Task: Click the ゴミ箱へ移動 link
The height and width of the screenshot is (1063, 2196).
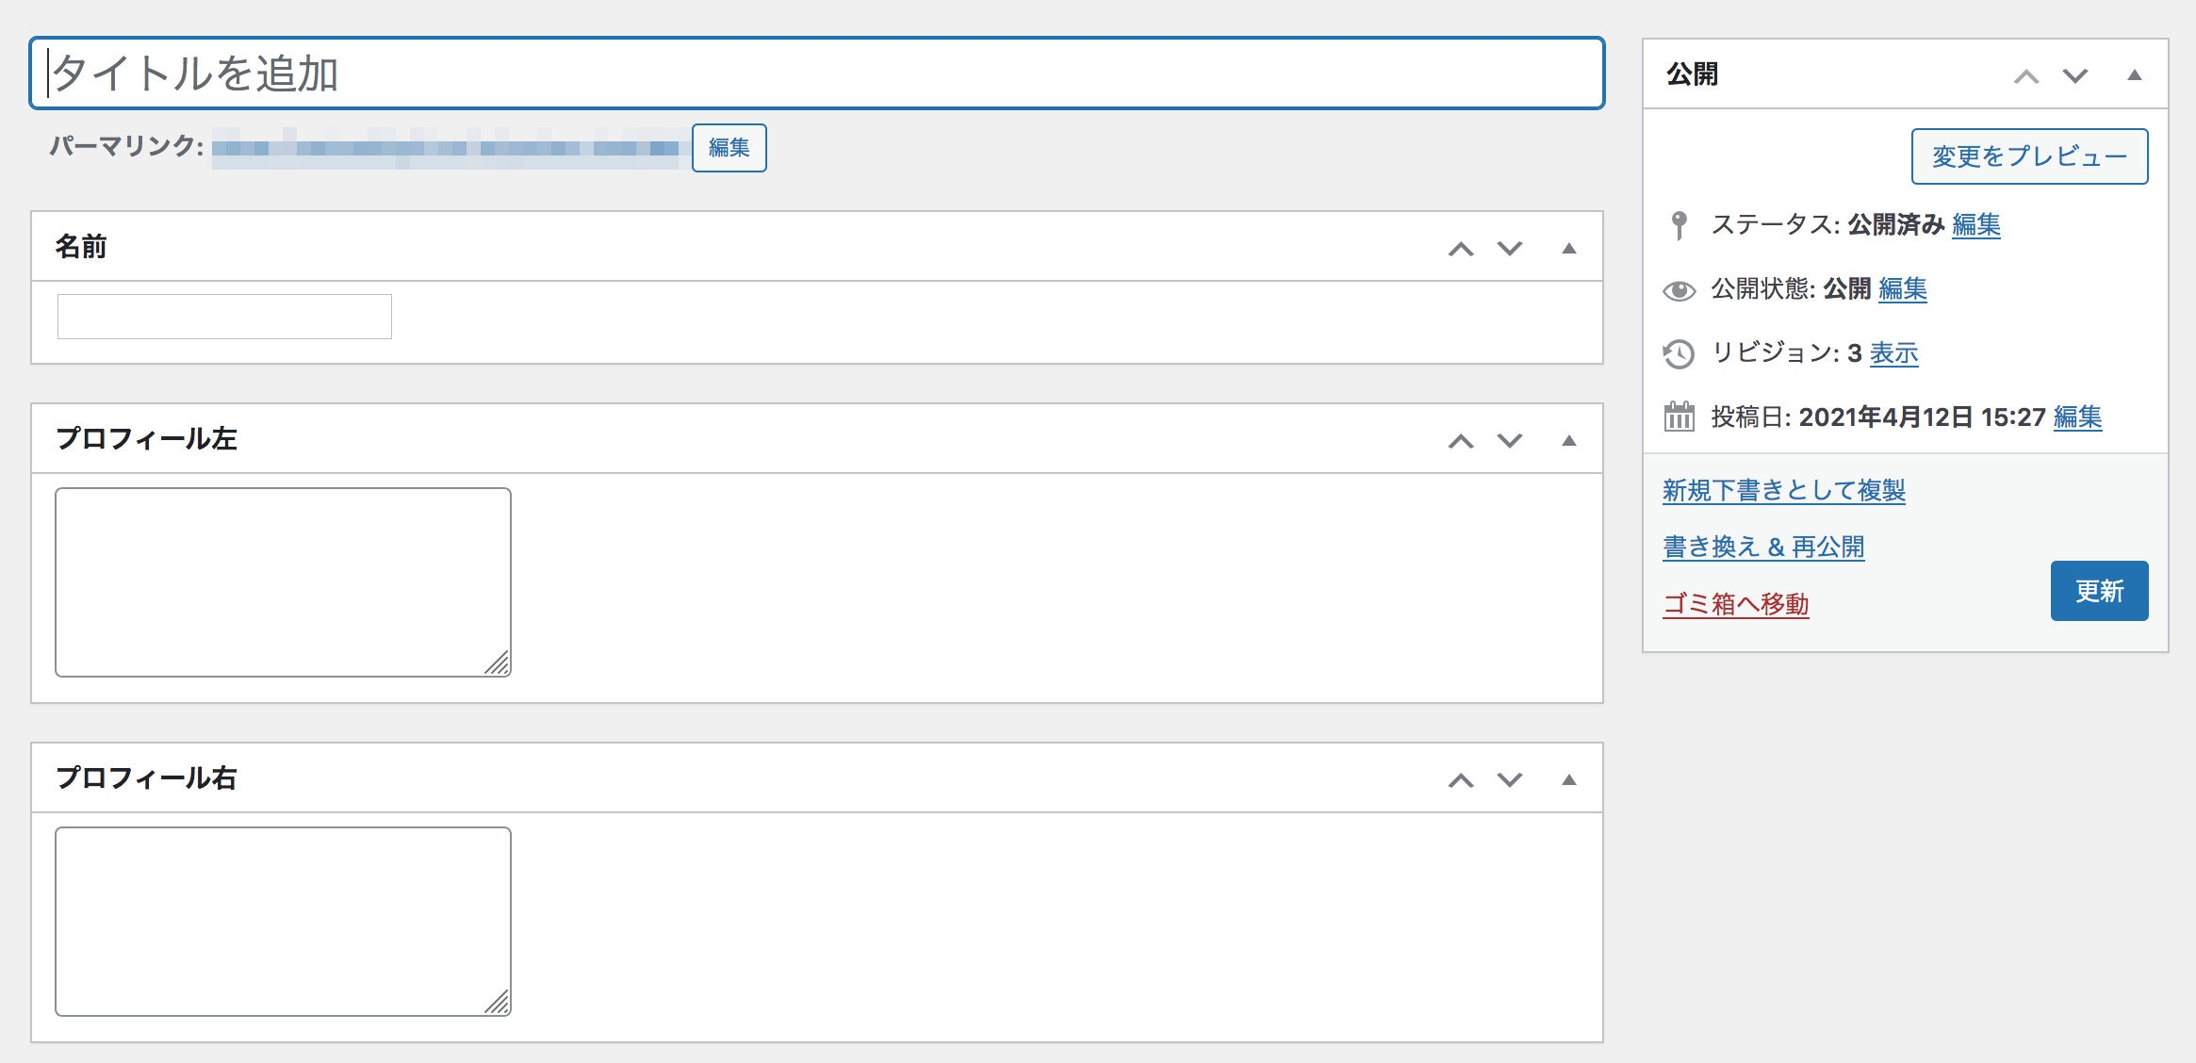Action: tap(1736, 604)
